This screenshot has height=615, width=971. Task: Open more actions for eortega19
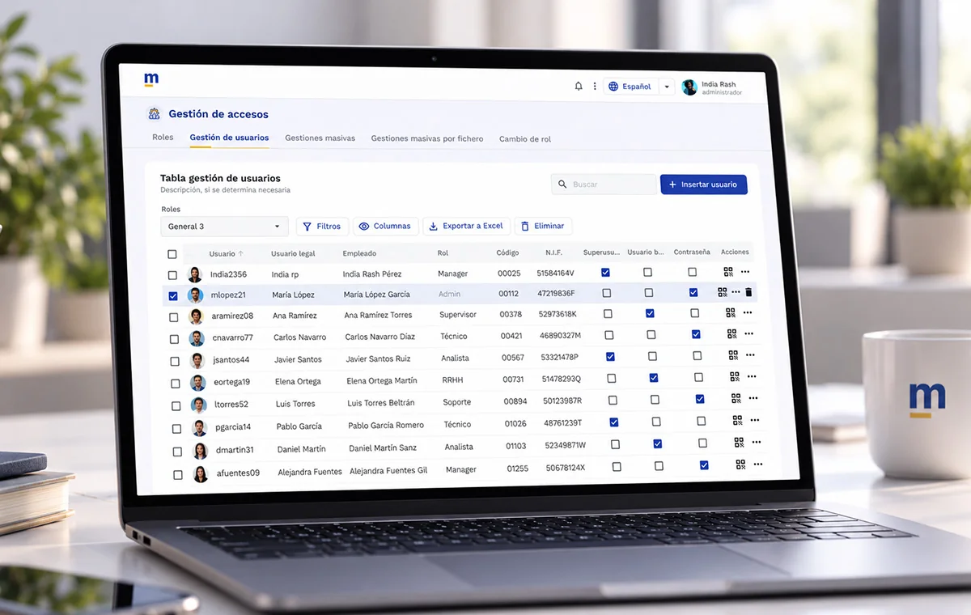752,376
